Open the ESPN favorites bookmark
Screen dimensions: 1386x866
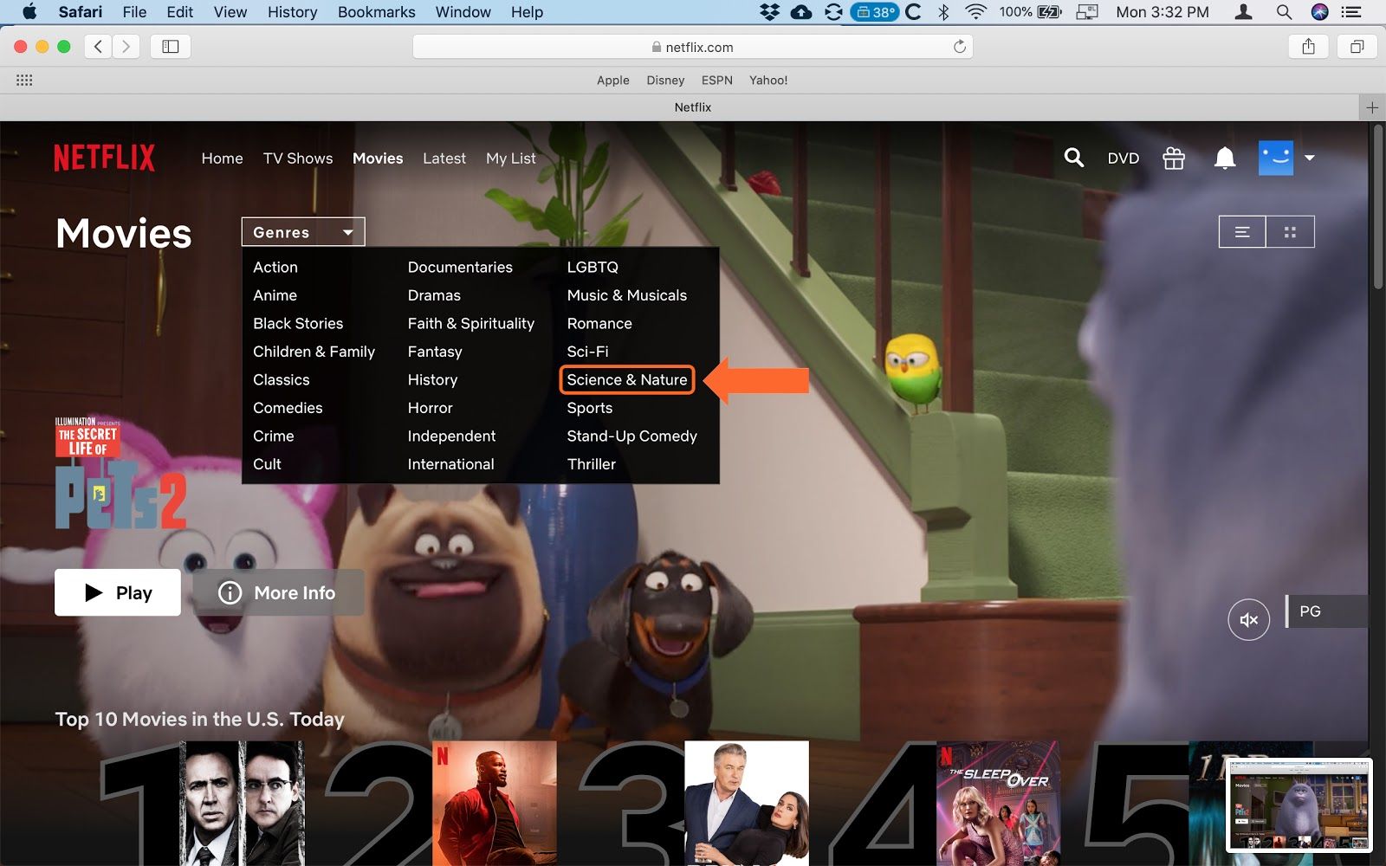(x=716, y=80)
